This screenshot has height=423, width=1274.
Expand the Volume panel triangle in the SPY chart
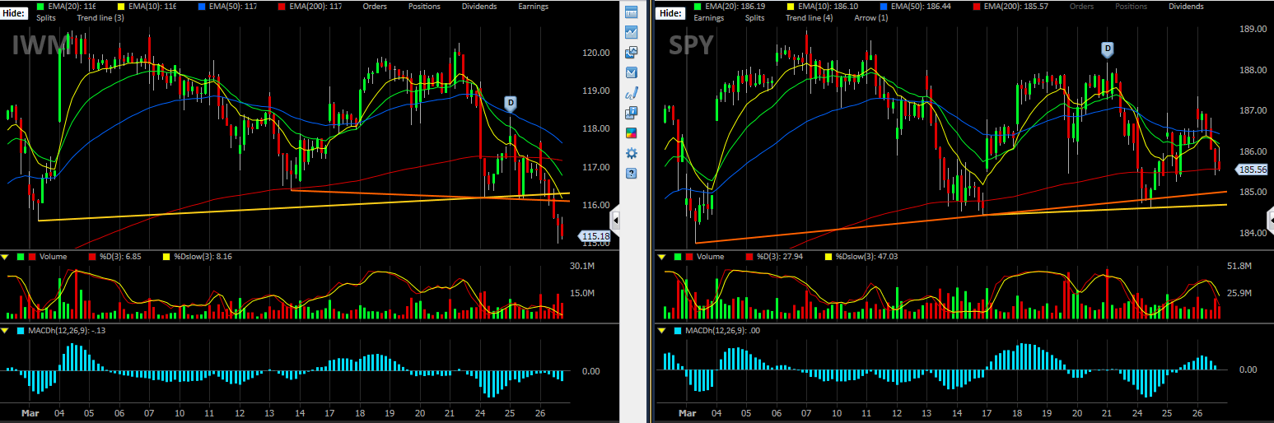click(660, 257)
